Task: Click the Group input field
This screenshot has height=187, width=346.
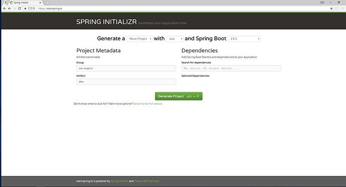Action: [126, 68]
